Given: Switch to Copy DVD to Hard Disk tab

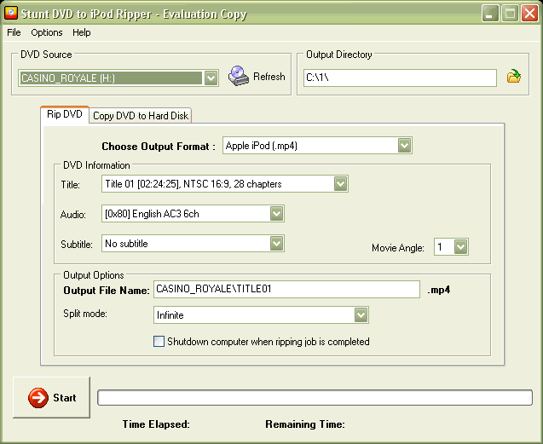Looking at the screenshot, I should (141, 116).
